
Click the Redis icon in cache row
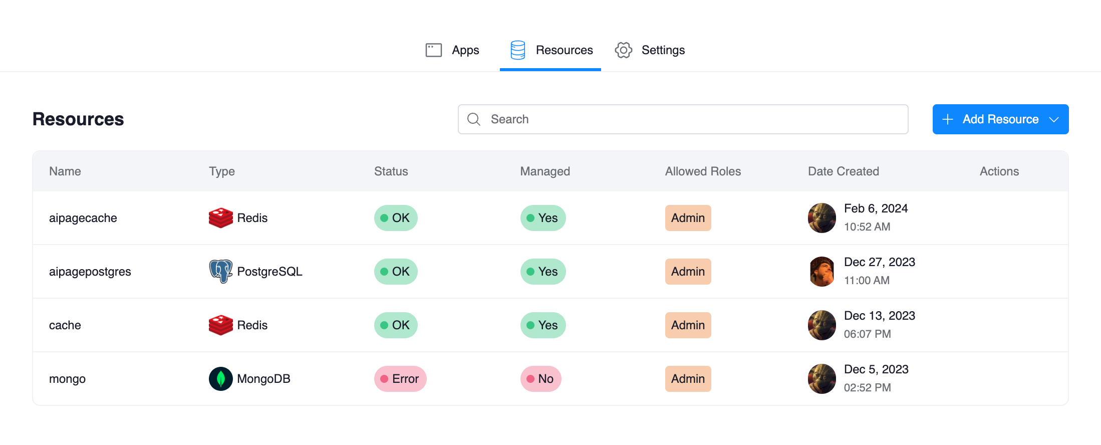pyautogui.click(x=220, y=325)
